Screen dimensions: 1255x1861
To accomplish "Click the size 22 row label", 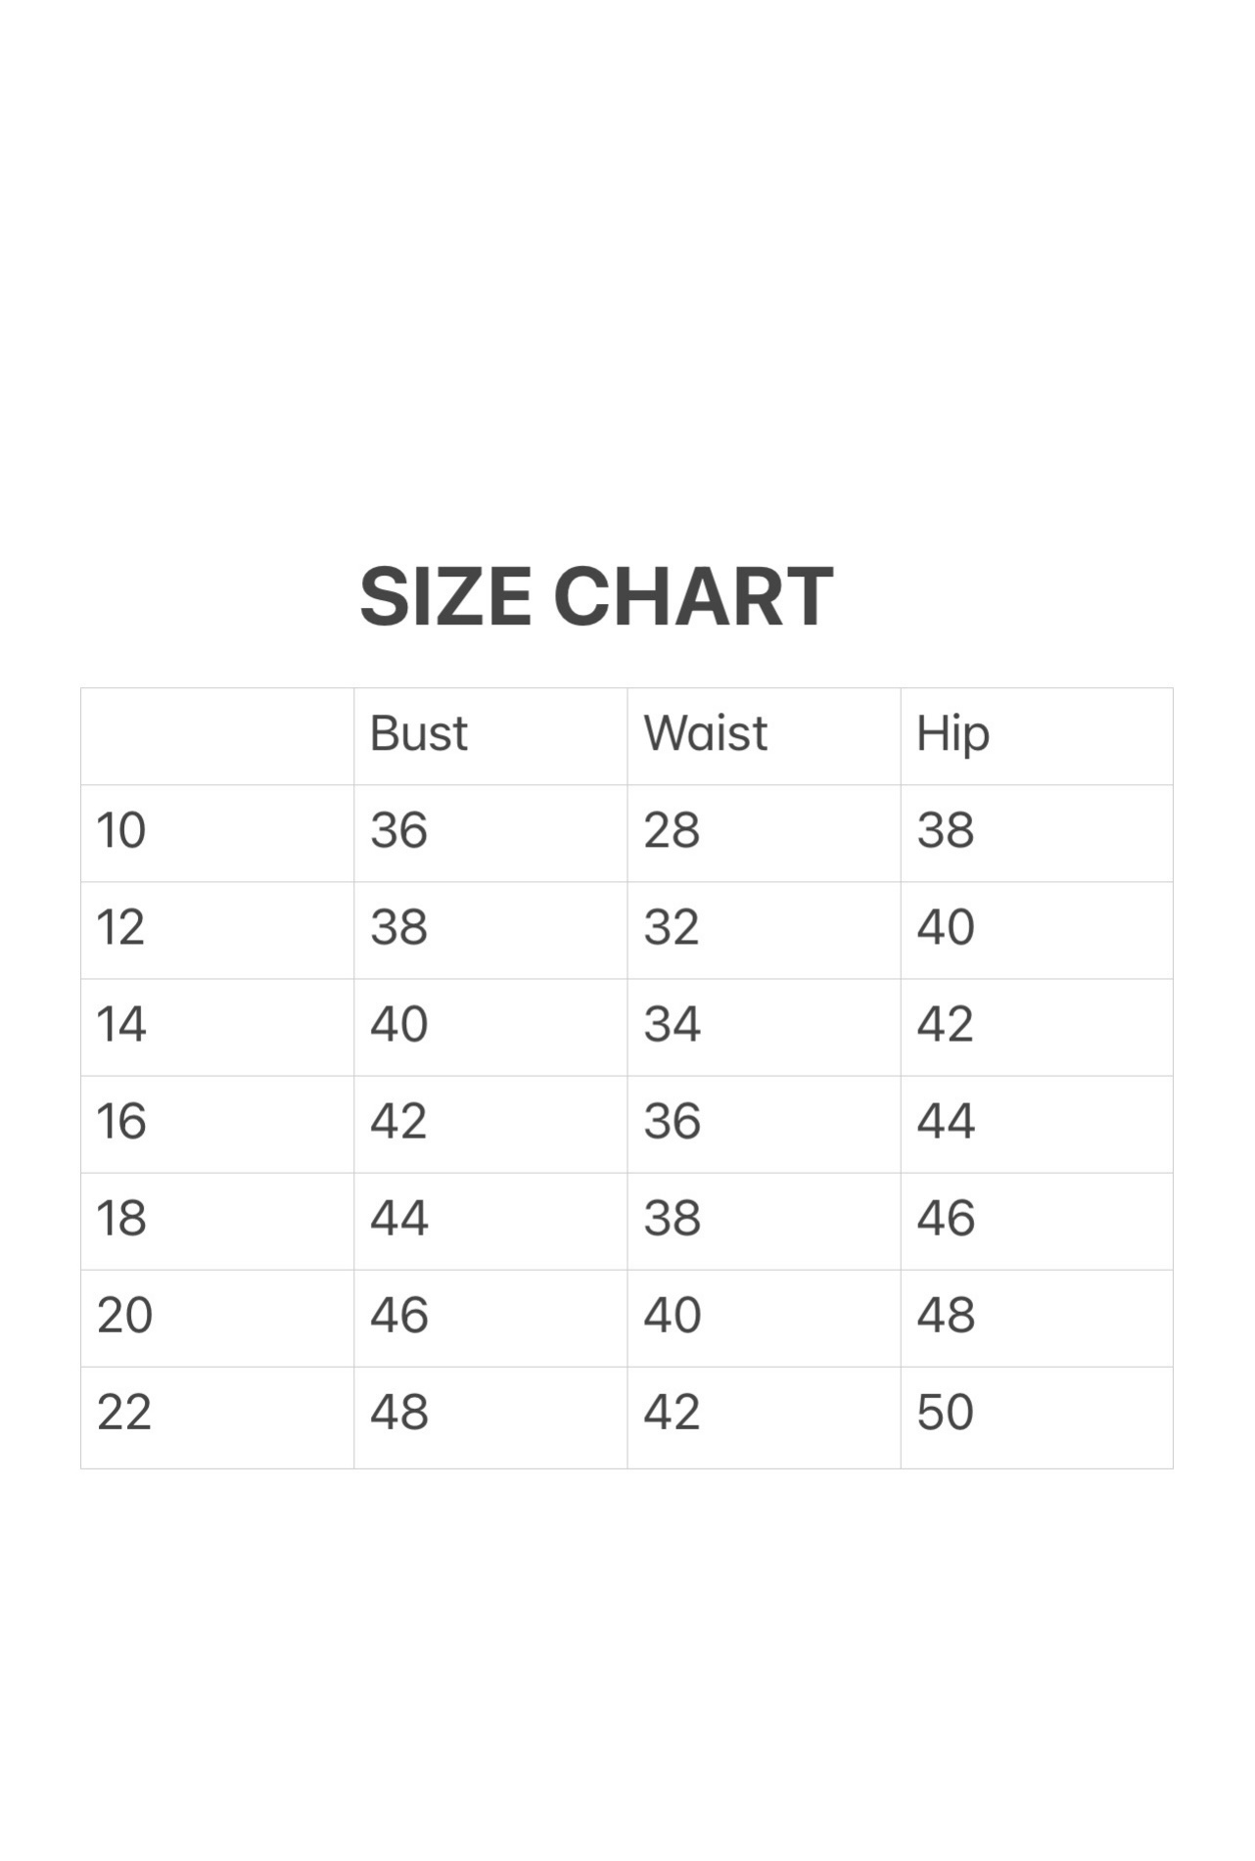I will (x=124, y=1412).
